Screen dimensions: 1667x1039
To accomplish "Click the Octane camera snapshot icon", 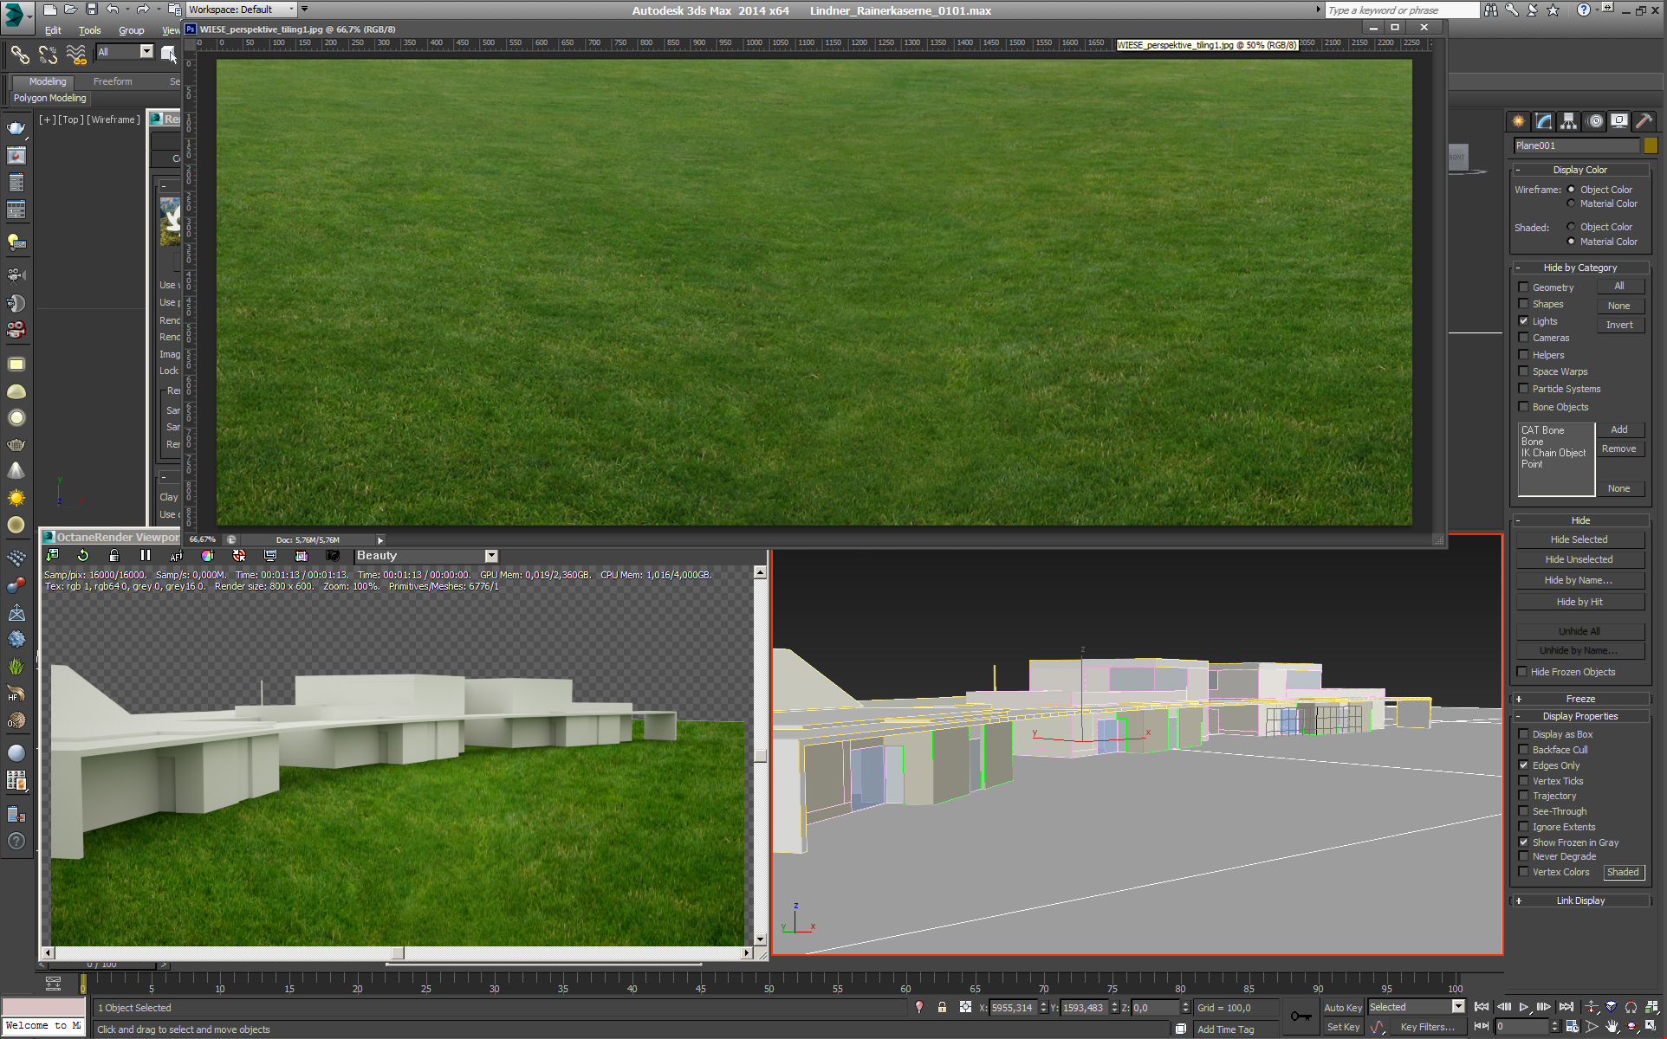I will click(332, 556).
